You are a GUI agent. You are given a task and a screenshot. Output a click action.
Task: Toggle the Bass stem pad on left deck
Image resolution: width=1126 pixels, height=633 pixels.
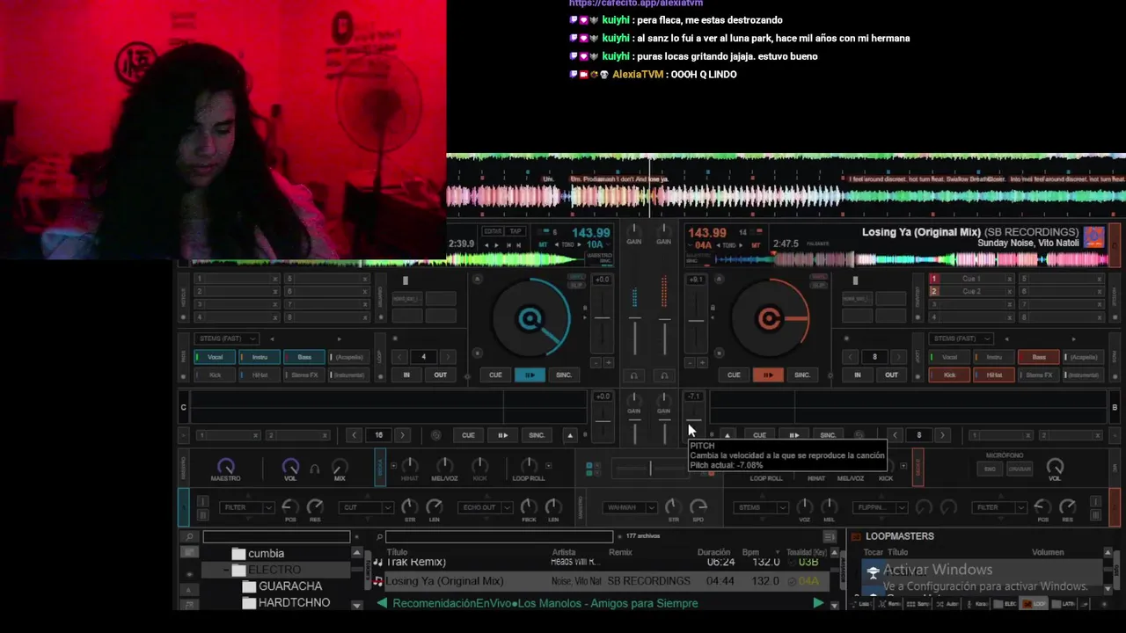tap(304, 357)
